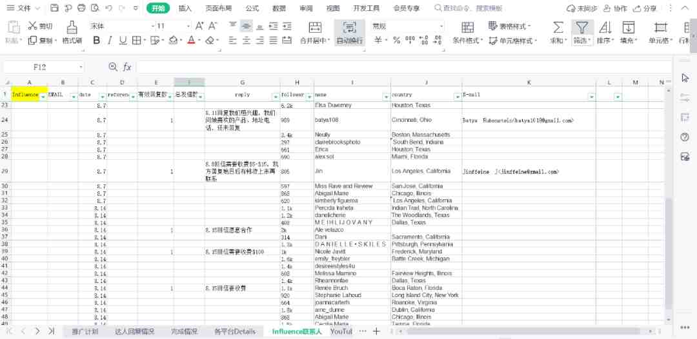The height and width of the screenshot is (339, 697).
Task: Click the insert function fx icon
Action: coord(127,67)
